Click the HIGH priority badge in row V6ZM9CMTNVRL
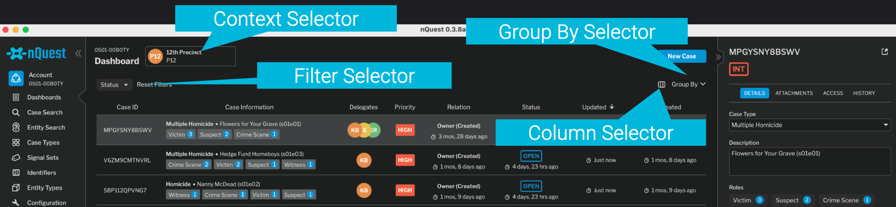The width and height of the screenshot is (896, 207). click(x=405, y=160)
